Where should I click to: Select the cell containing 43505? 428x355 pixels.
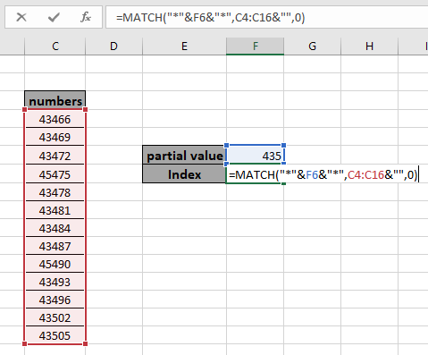pyautogui.click(x=55, y=335)
